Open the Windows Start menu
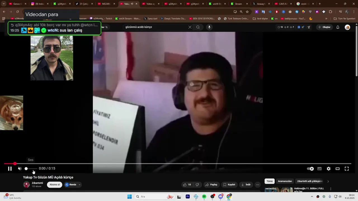The image size is (358, 201). point(129,197)
